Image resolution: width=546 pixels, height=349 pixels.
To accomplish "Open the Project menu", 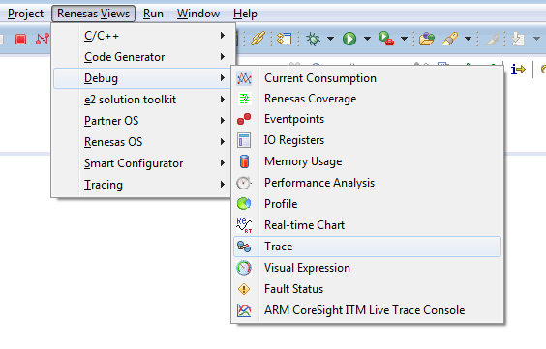I will [25, 14].
